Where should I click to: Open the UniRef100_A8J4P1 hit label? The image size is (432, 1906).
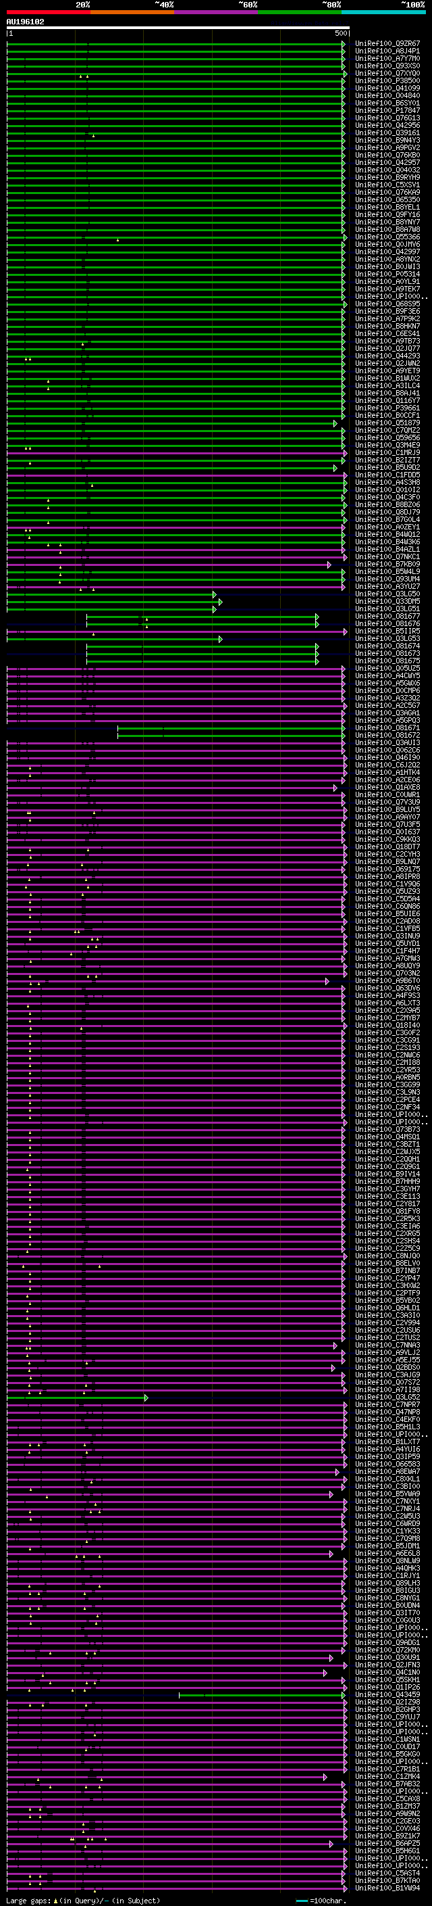click(387, 51)
